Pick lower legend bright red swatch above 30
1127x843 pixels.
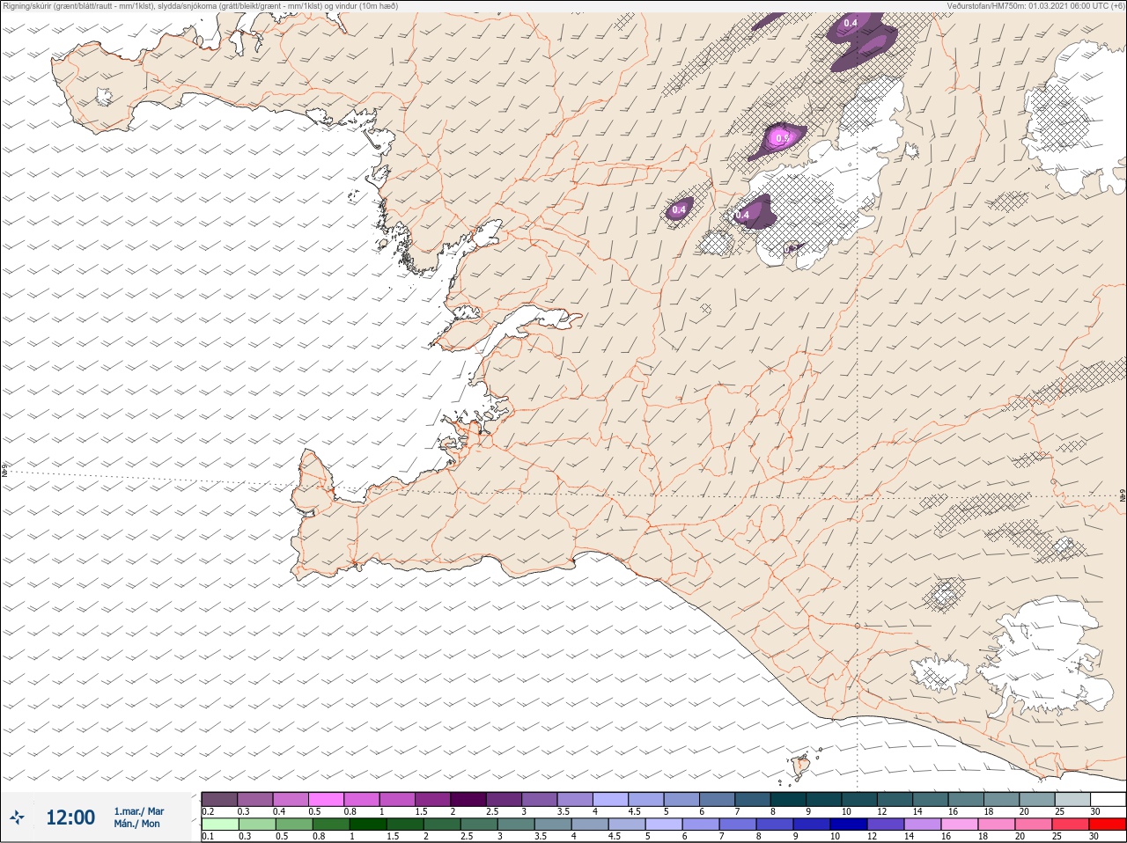[x=1109, y=825]
